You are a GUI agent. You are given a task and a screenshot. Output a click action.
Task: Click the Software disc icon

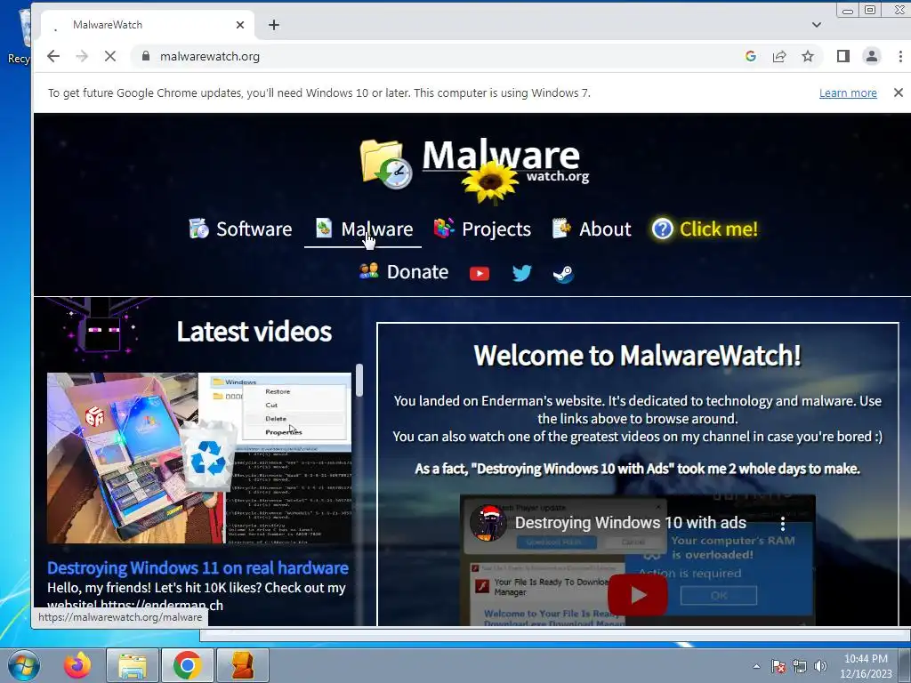tap(198, 229)
